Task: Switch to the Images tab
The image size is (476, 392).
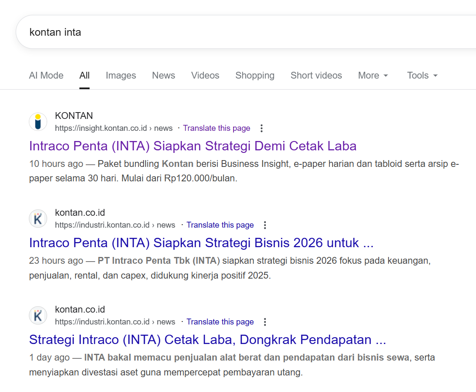Action: [121, 75]
